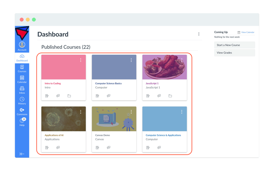Select the Dashboard tab in sidebar

22,58
